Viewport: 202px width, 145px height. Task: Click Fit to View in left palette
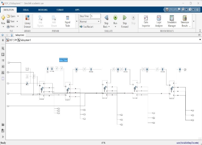(3, 54)
